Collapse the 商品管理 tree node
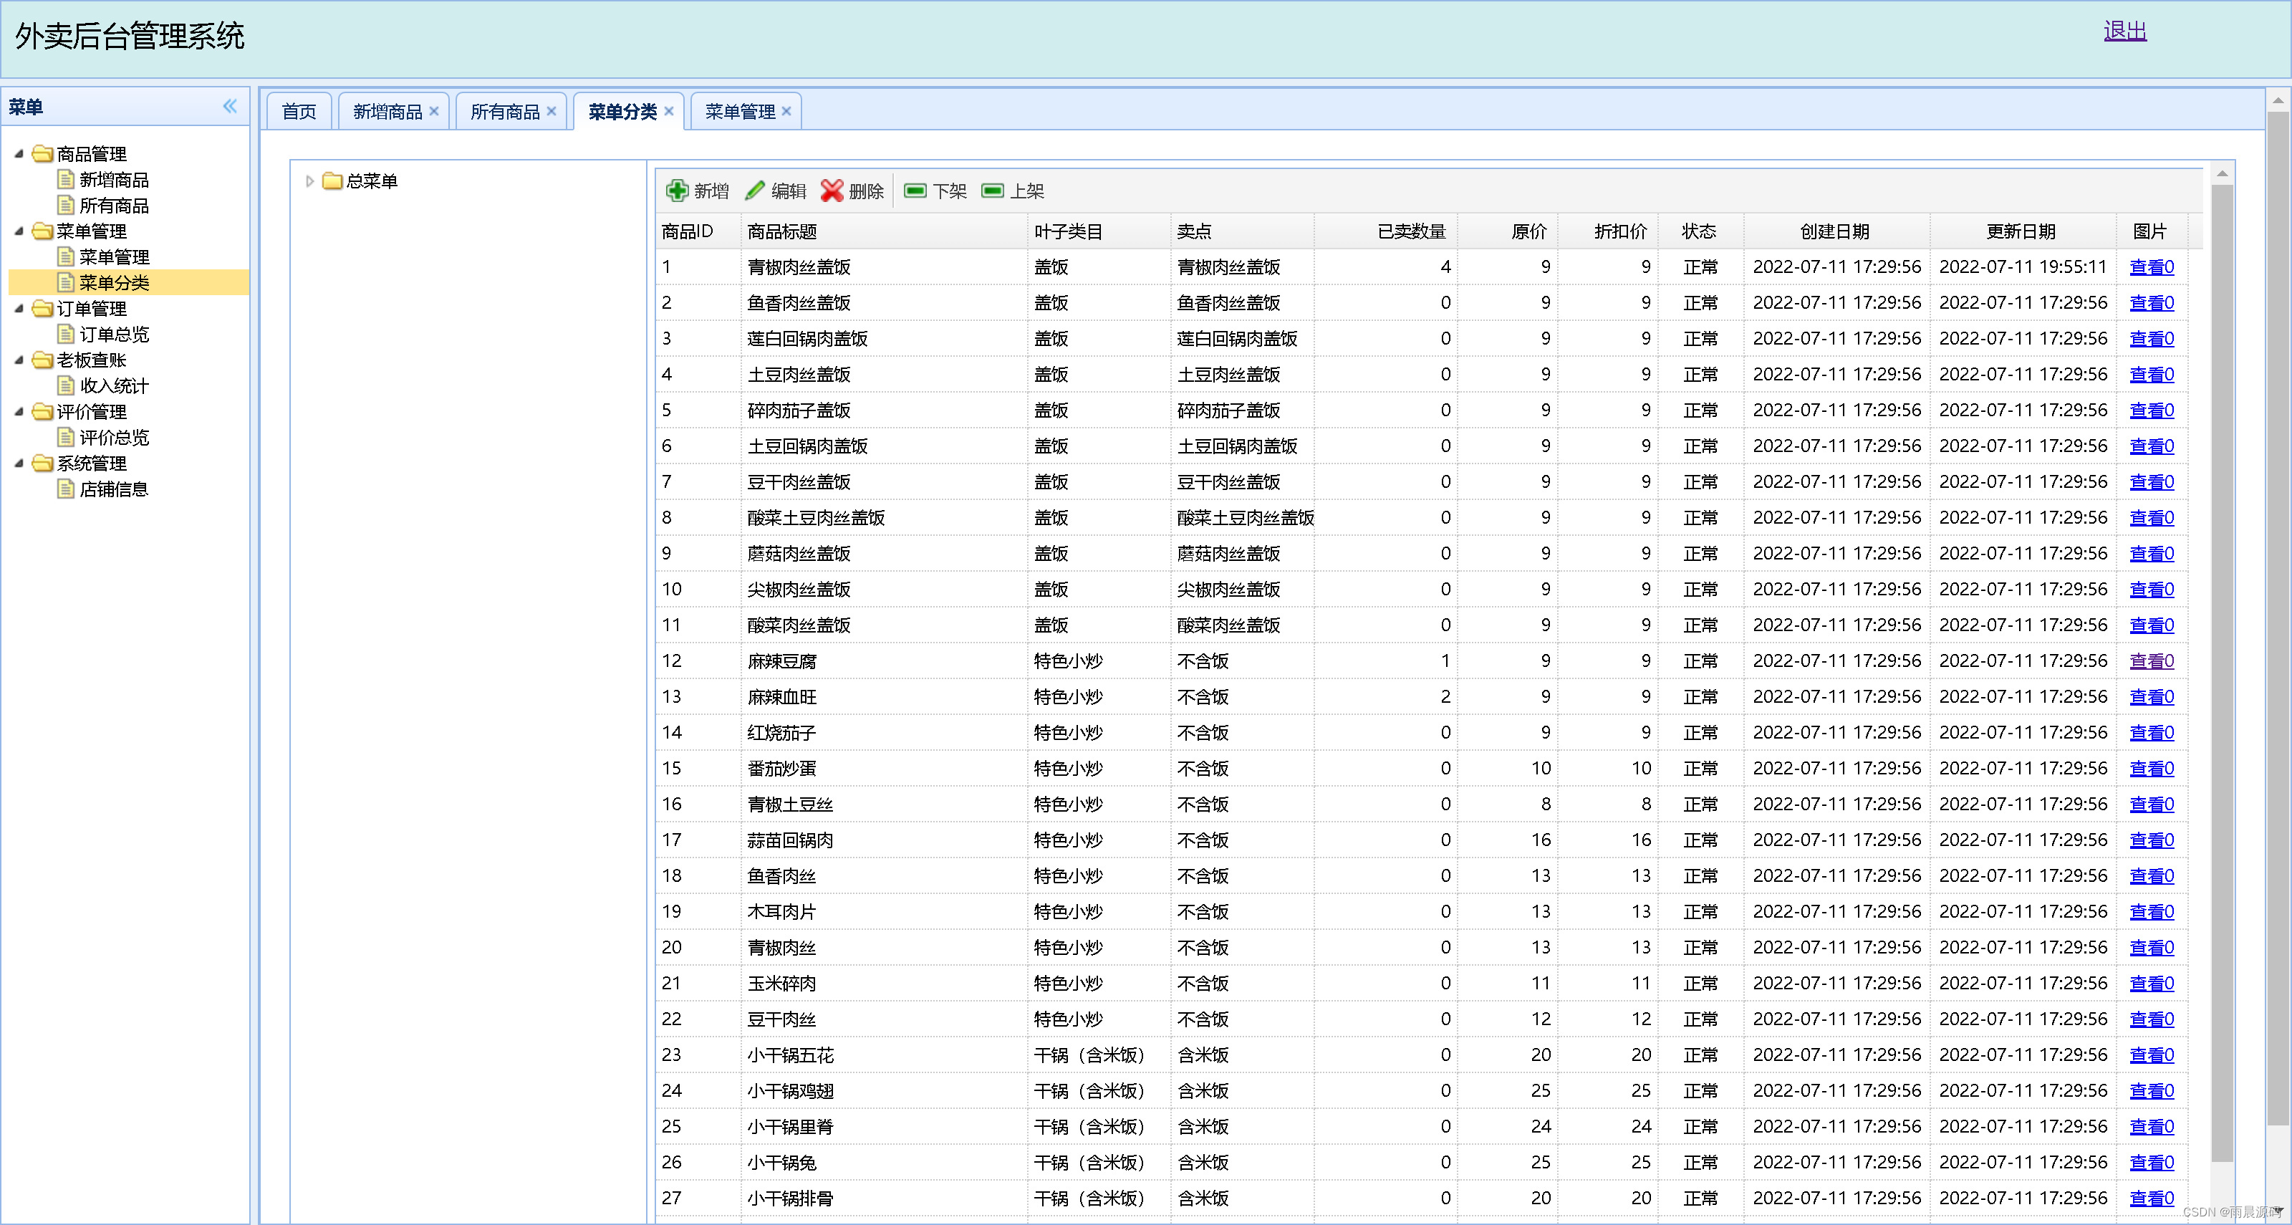This screenshot has height=1225, width=2292. 19,154
